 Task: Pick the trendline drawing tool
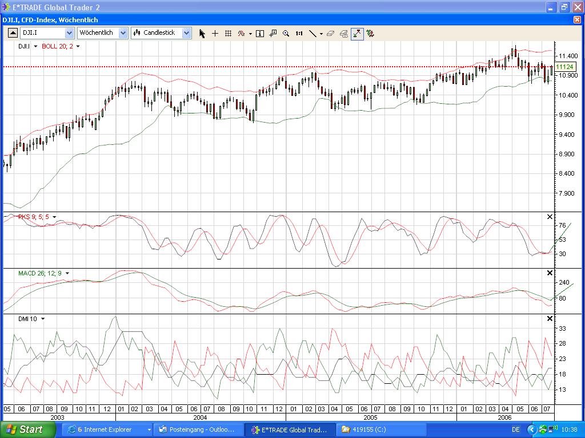312,33
